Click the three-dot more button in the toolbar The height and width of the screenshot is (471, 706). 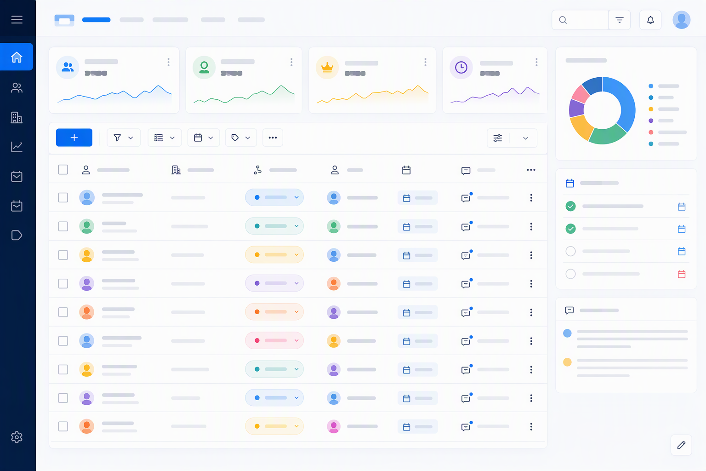(x=273, y=138)
